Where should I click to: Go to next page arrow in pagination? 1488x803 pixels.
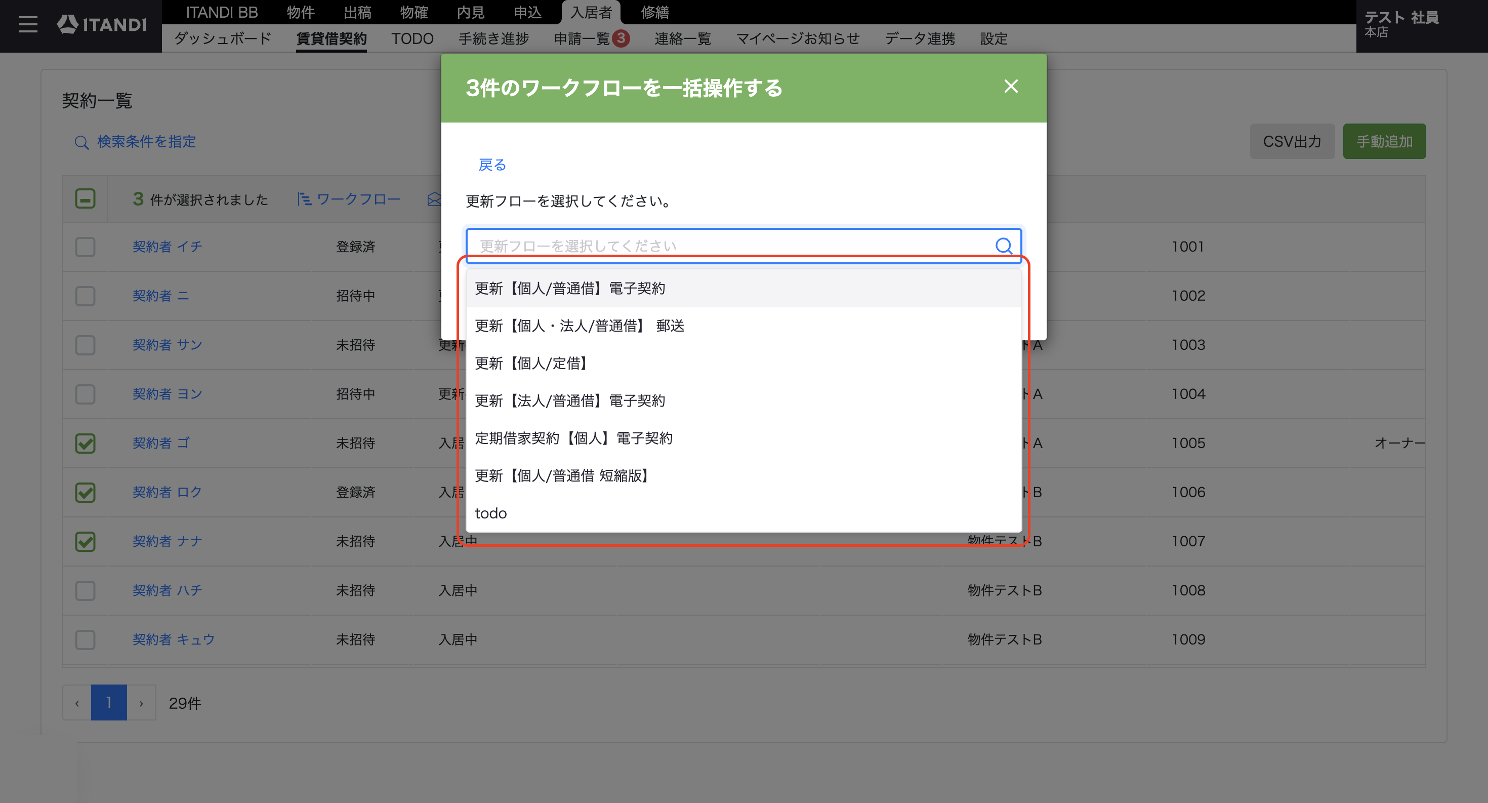pyautogui.click(x=141, y=703)
